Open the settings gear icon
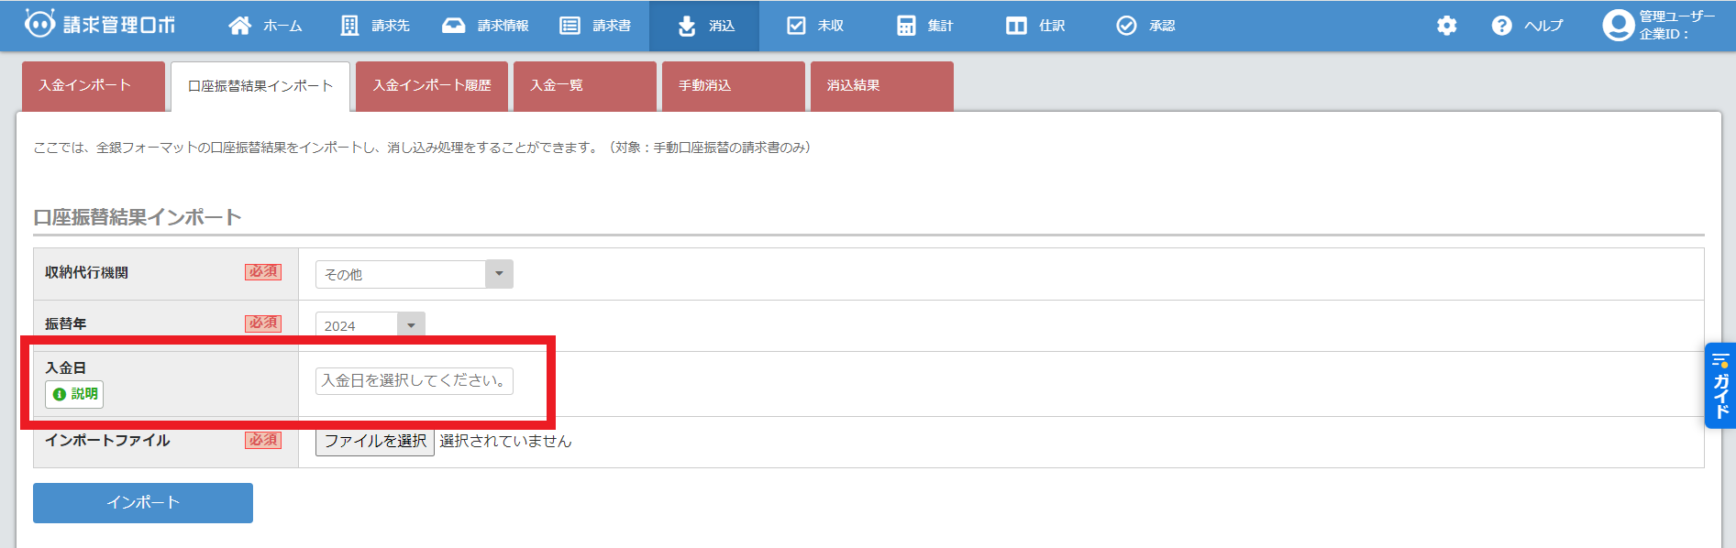1736x548 pixels. [1446, 26]
